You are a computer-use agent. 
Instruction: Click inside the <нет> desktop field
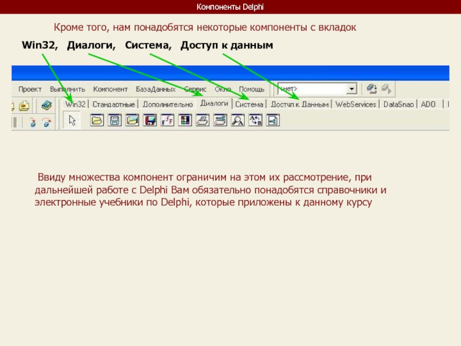[311, 89]
